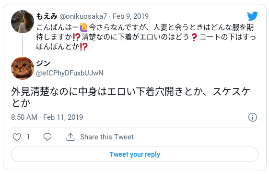
Task: Click the share upload arrow icon
Action: pyautogui.click(x=70, y=137)
